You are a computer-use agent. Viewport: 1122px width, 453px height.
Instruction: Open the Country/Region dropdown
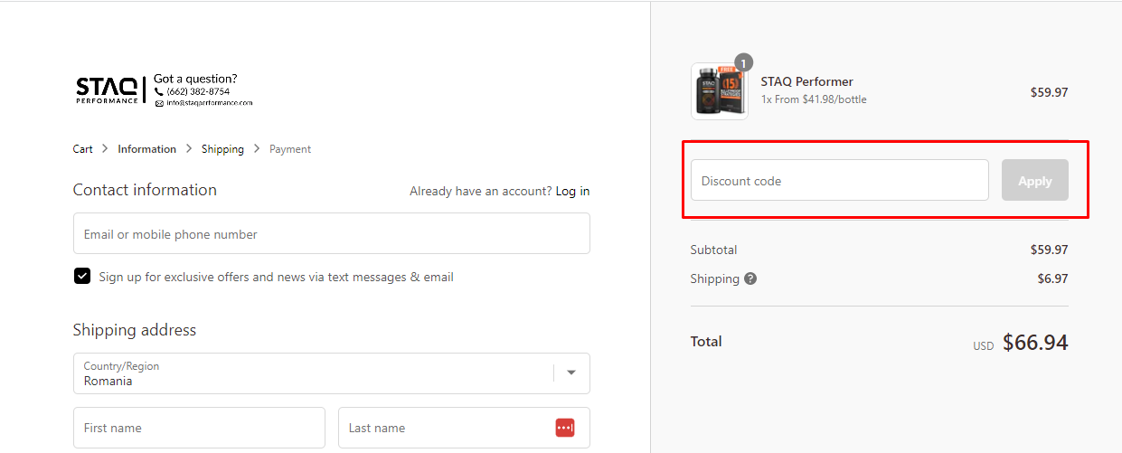[x=331, y=373]
